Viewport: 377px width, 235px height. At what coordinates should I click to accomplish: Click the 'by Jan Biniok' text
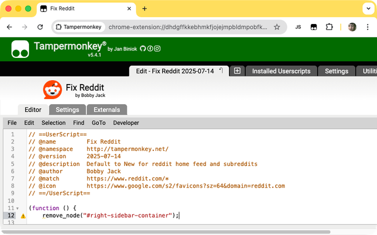point(122,49)
